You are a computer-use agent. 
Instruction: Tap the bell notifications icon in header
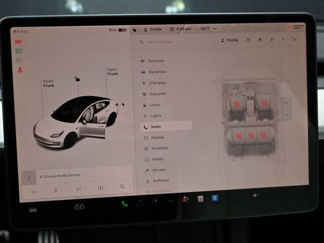[271, 39]
